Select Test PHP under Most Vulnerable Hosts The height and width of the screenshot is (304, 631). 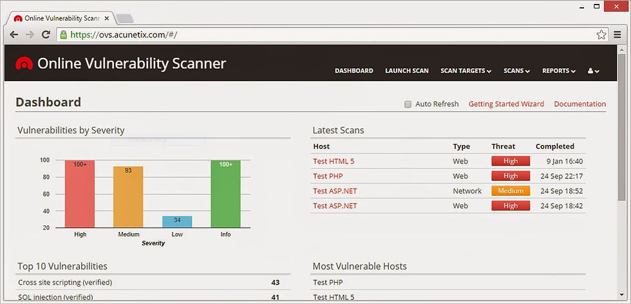click(x=328, y=283)
